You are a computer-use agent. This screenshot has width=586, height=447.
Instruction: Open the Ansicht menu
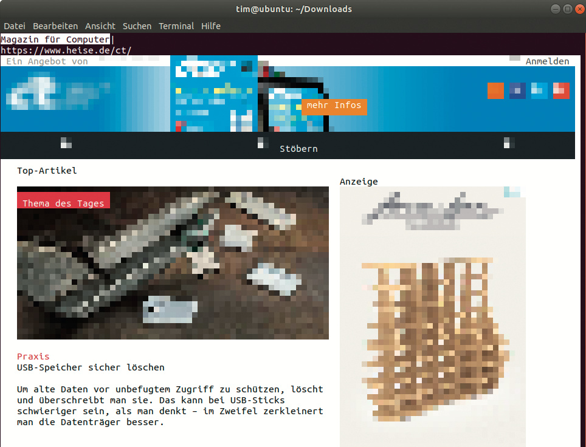[x=100, y=26]
